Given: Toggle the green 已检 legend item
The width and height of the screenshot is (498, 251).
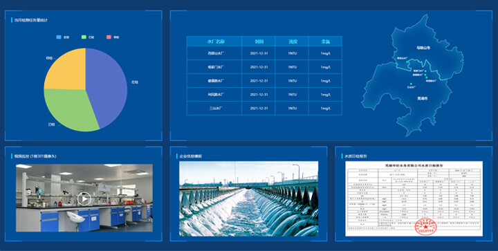Looking at the screenshot, I should 88,37.
